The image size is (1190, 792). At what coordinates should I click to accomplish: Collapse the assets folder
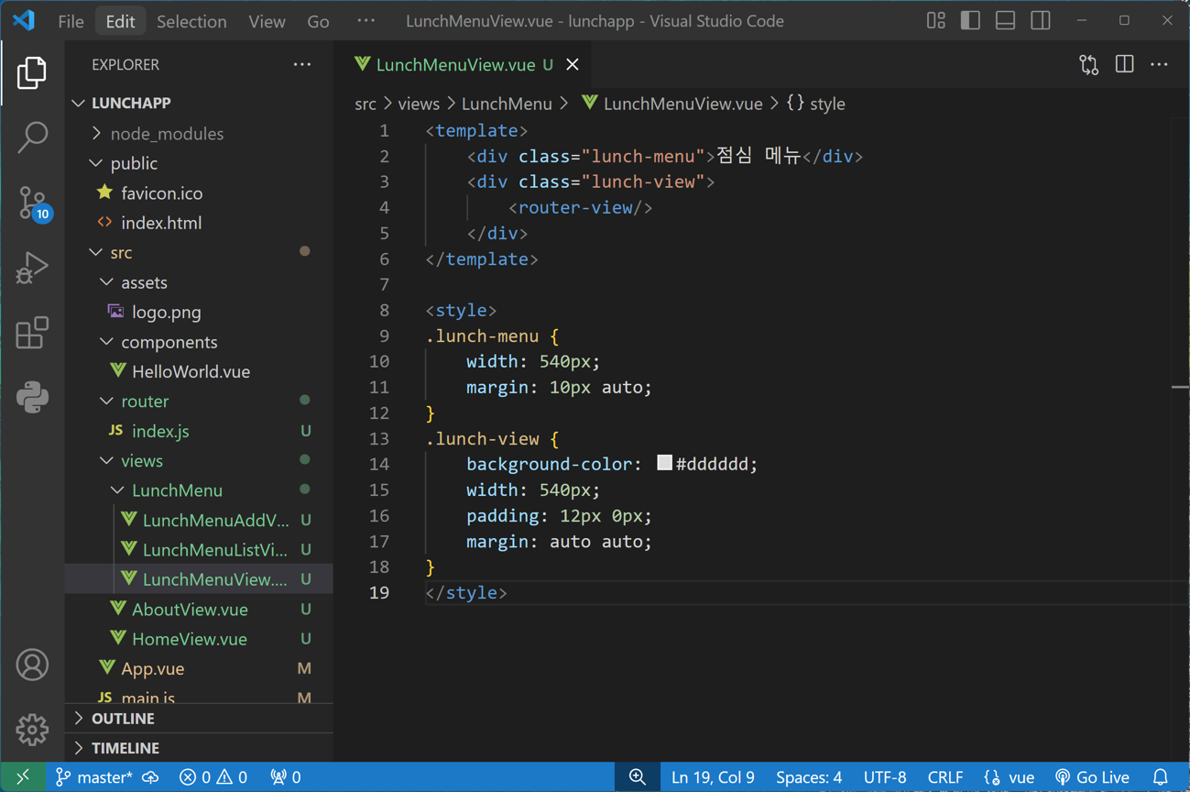[199, 282]
